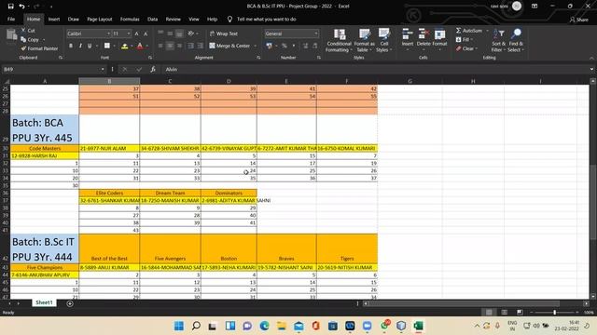The width and height of the screenshot is (597, 335).
Task: Select the Sheet1 tab
Action: coord(44,302)
